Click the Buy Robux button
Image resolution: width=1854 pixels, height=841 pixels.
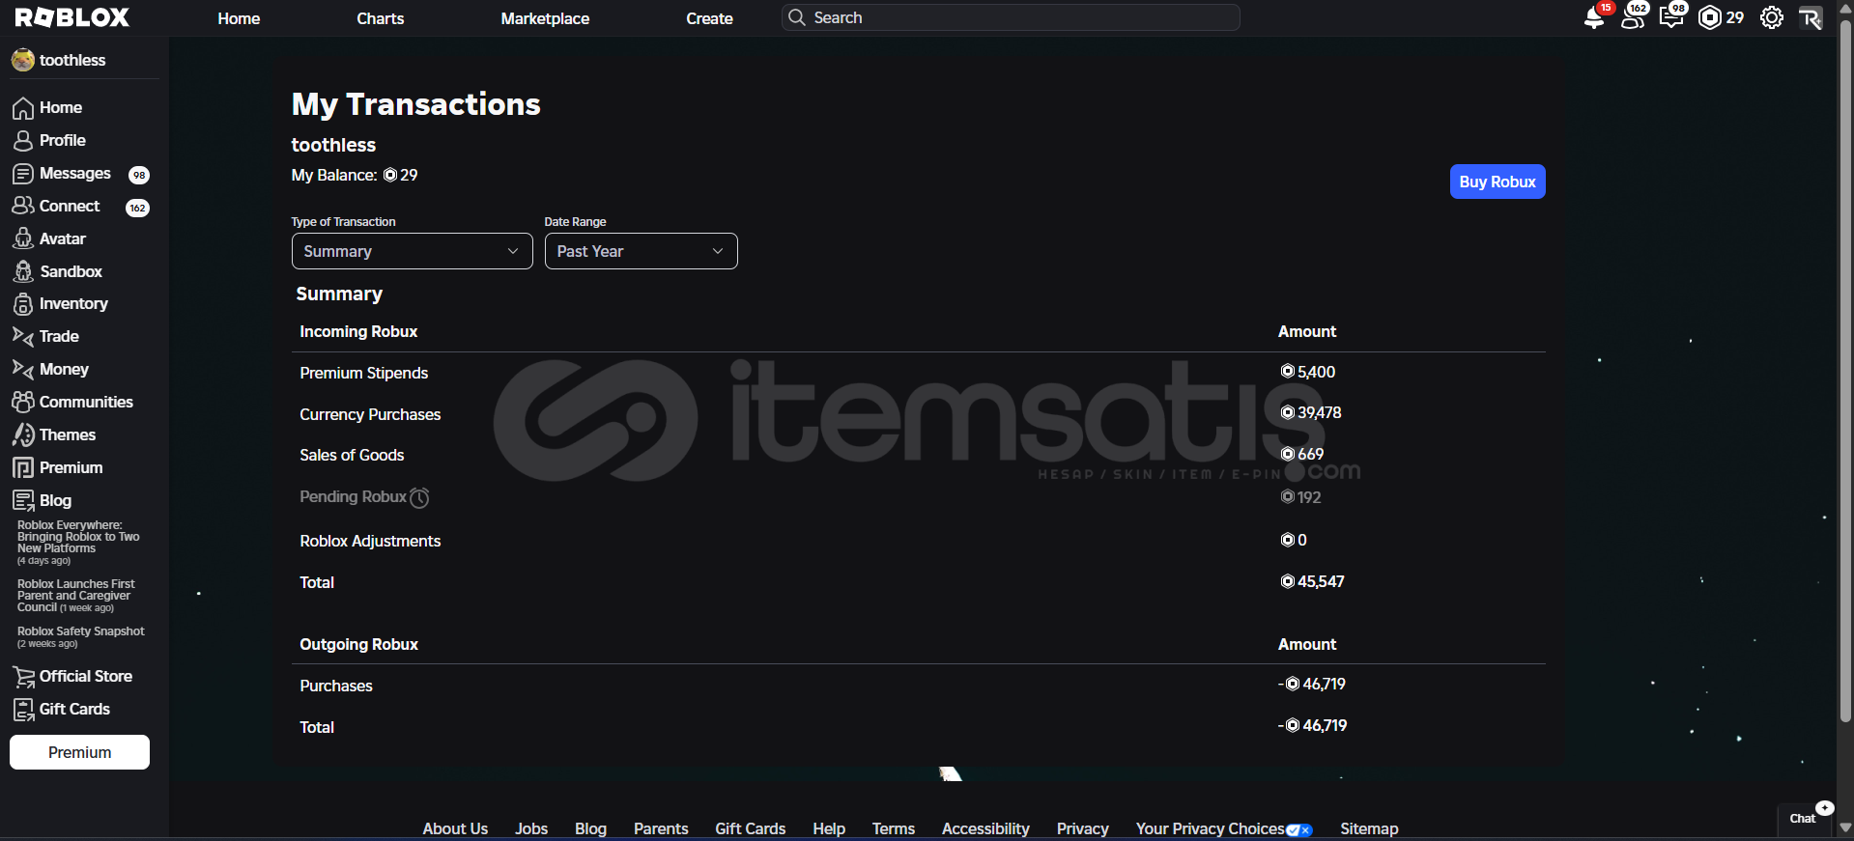[x=1497, y=182]
